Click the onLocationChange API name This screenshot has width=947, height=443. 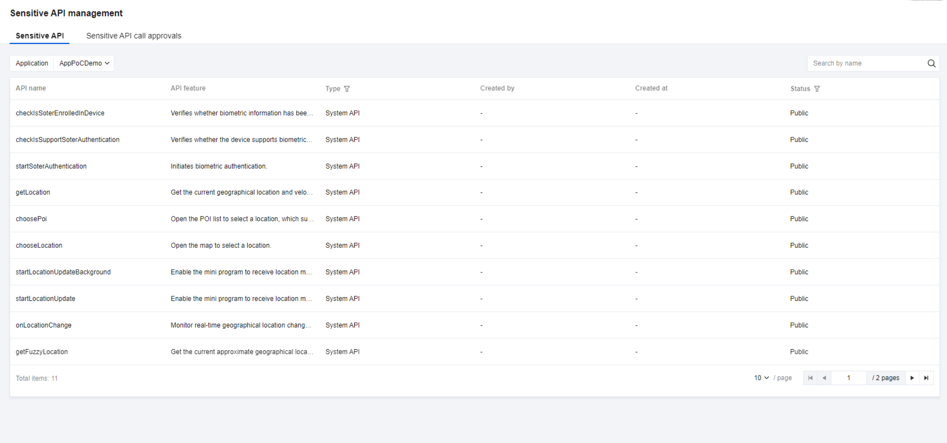point(44,325)
